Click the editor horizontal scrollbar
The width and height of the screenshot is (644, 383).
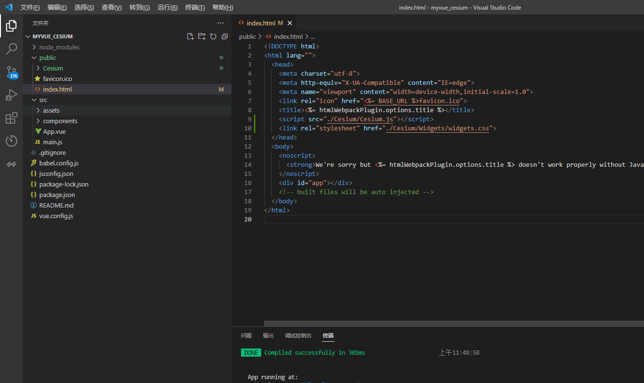[454, 324]
